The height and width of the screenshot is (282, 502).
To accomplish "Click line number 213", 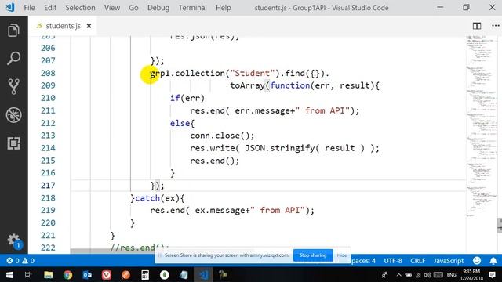I will point(48,136).
